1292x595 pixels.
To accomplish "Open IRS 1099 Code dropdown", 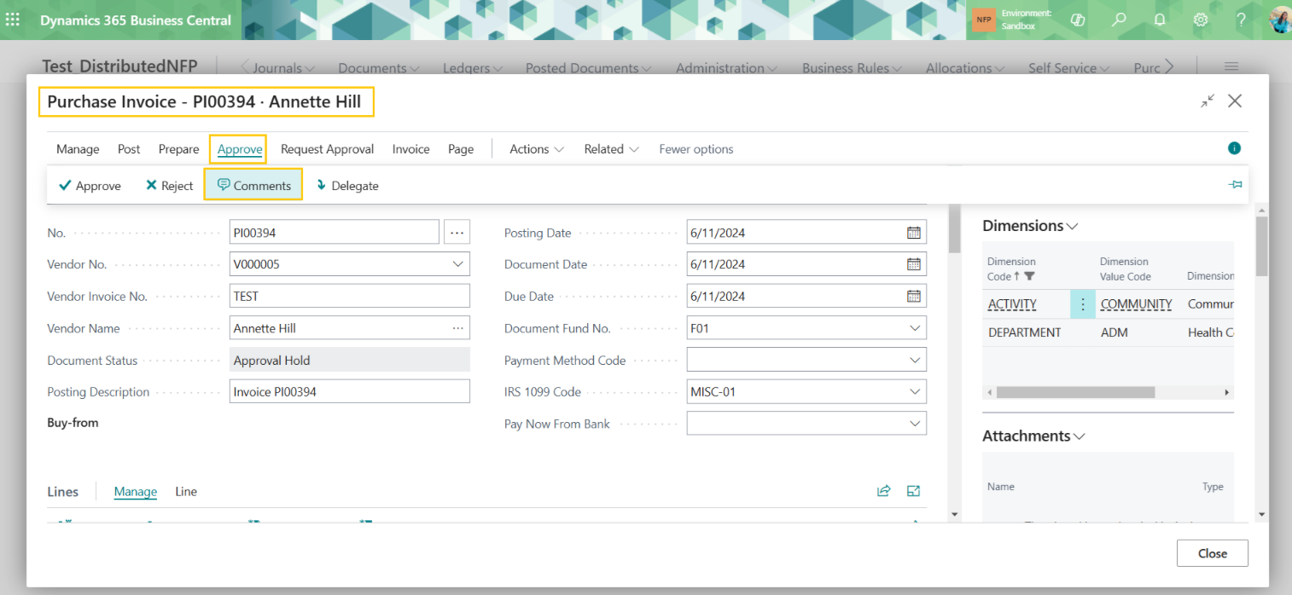I will coord(915,392).
